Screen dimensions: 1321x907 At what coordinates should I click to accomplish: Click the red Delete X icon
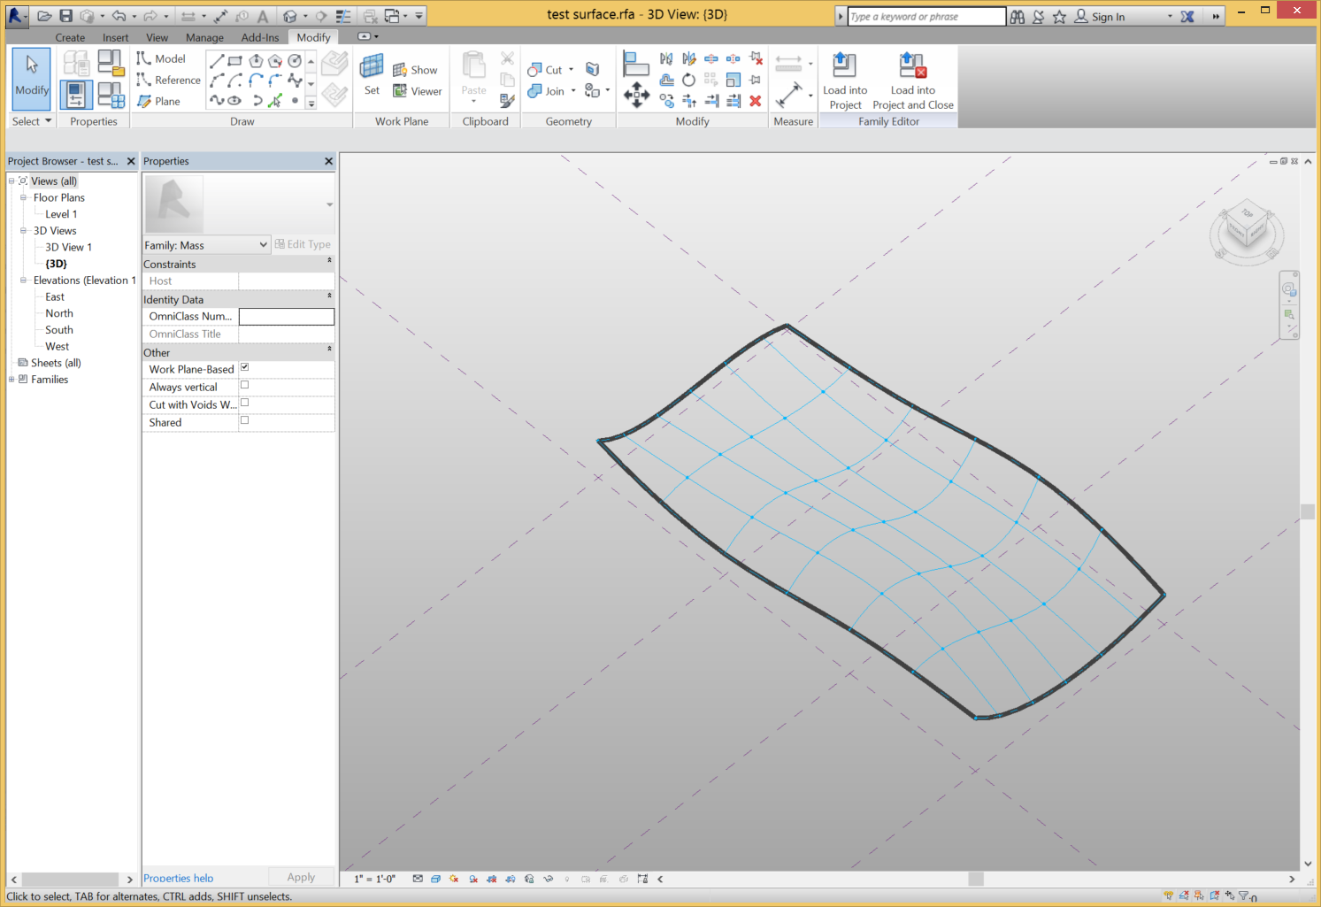[x=756, y=101]
